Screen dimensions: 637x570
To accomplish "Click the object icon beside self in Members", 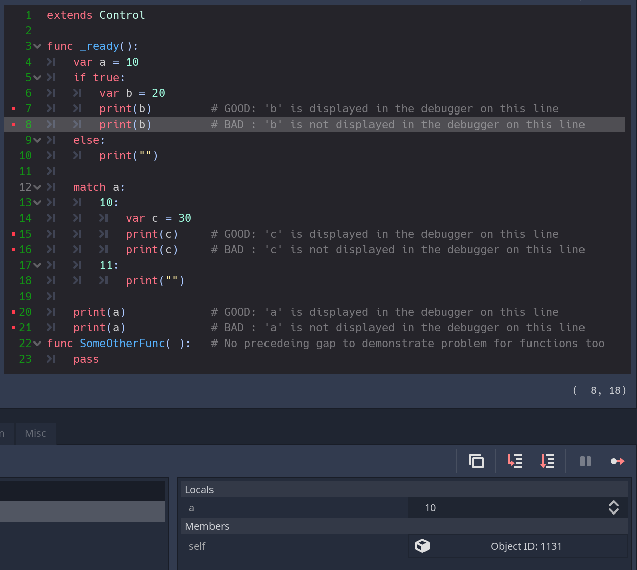I will (x=422, y=546).
